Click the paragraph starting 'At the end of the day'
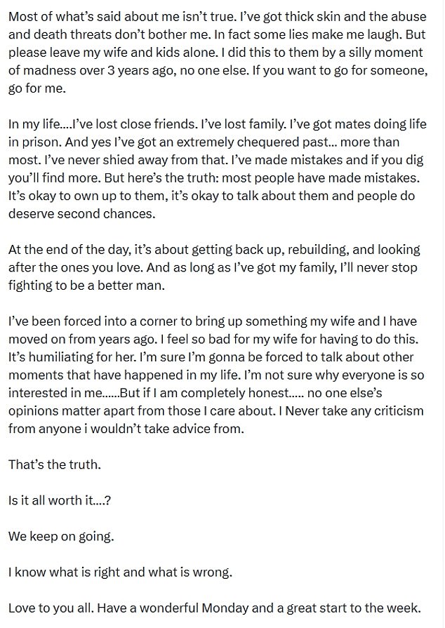Viewport: 445px width, 628px height. [x=214, y=267]
